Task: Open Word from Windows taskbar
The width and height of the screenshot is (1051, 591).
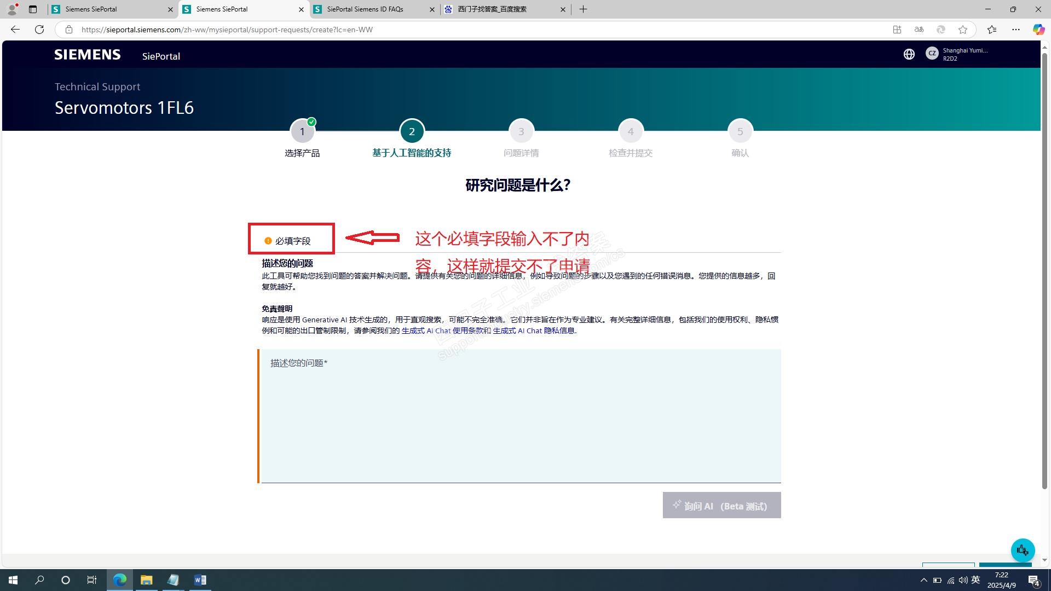Action: pyautogui.click(x=200, y=580)
